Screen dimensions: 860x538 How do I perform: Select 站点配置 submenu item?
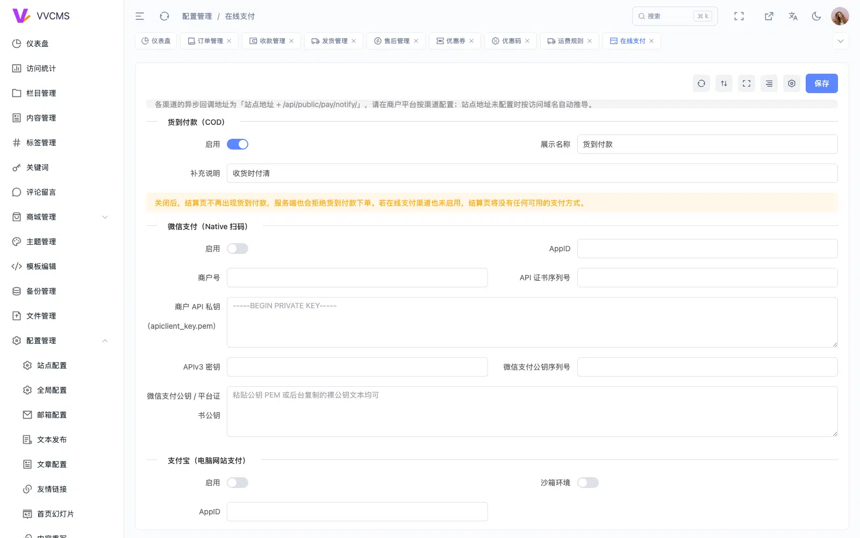pyautogui.click(x=62, y=365)
